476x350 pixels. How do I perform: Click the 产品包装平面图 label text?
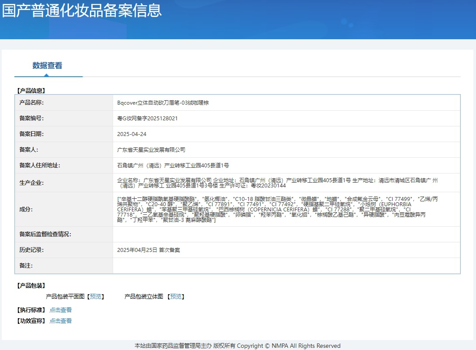tap(65, 296)
